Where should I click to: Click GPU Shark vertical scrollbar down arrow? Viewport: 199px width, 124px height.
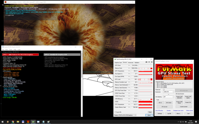[82, 116]
